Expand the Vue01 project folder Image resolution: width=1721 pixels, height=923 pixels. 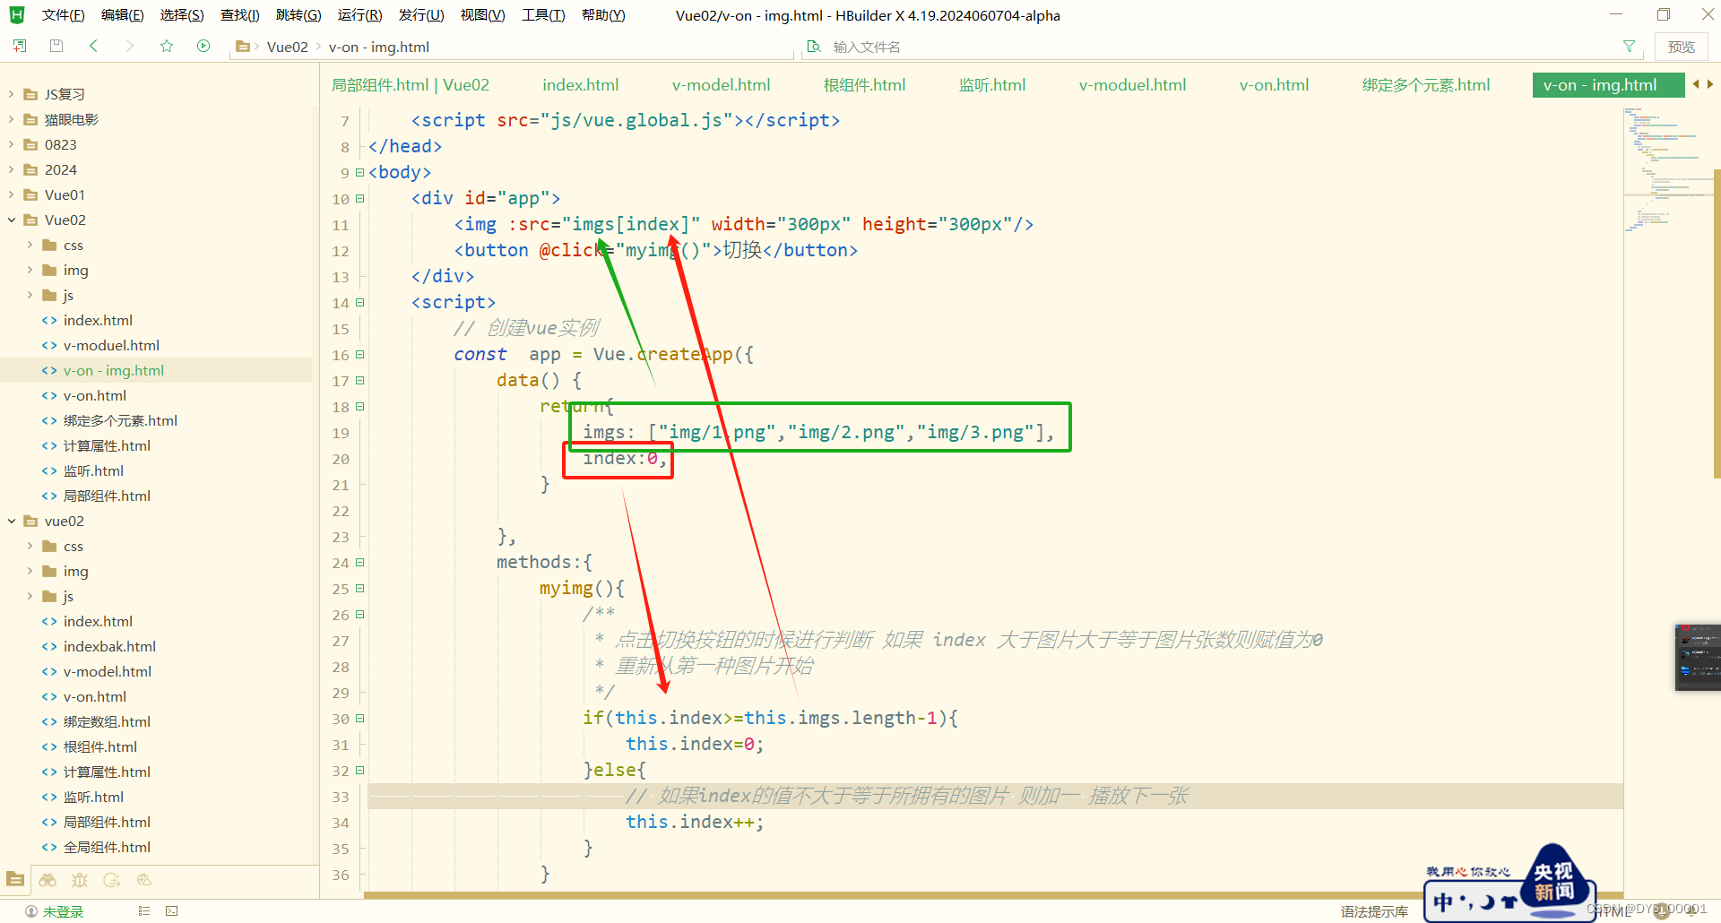point(12,194)
